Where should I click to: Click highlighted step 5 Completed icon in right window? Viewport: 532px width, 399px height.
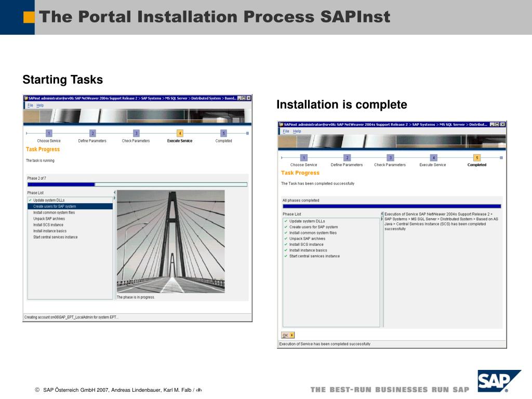tap(477, 158)
